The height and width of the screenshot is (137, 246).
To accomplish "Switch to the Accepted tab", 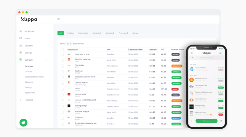I will tap(97, 33).
